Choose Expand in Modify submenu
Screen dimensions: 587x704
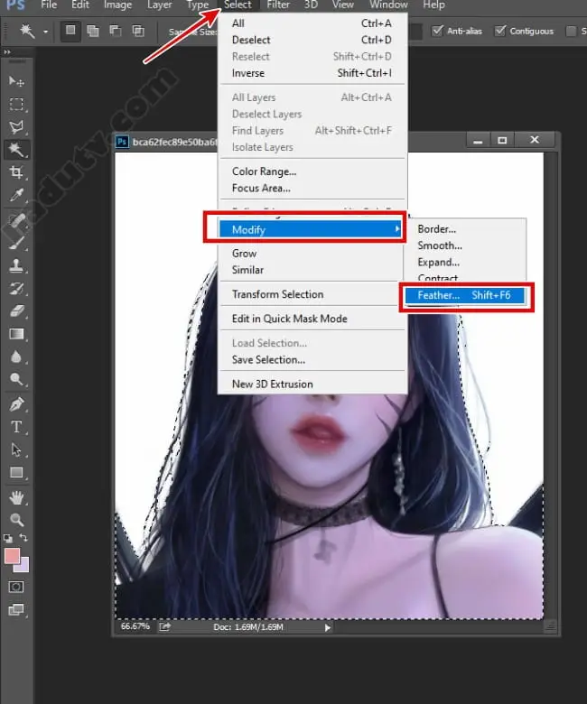pyautogui.click(x=465, y=263)
